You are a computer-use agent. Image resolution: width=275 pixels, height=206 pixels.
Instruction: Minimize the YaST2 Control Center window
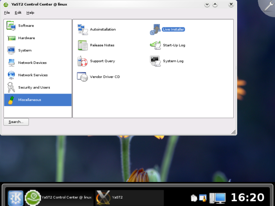pos(207,4)
